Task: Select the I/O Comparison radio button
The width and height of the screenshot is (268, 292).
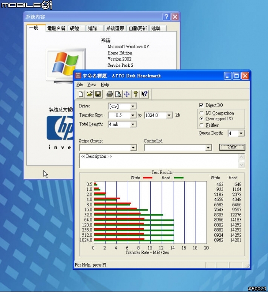Action: coord(201,113)
